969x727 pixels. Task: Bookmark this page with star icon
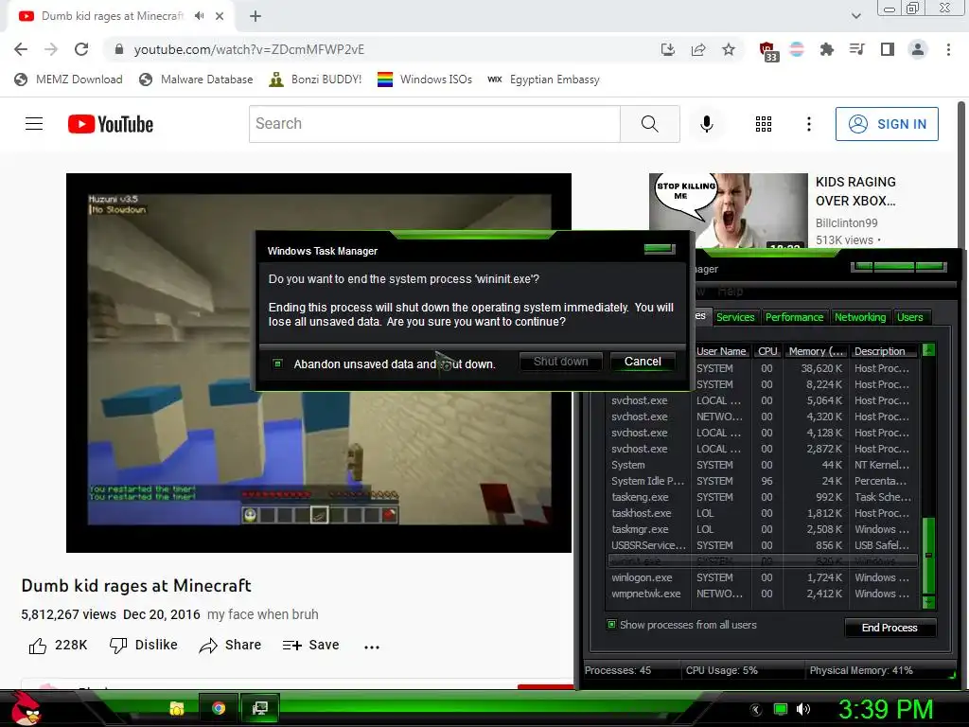pyautogui.click(x=729, y=49)
